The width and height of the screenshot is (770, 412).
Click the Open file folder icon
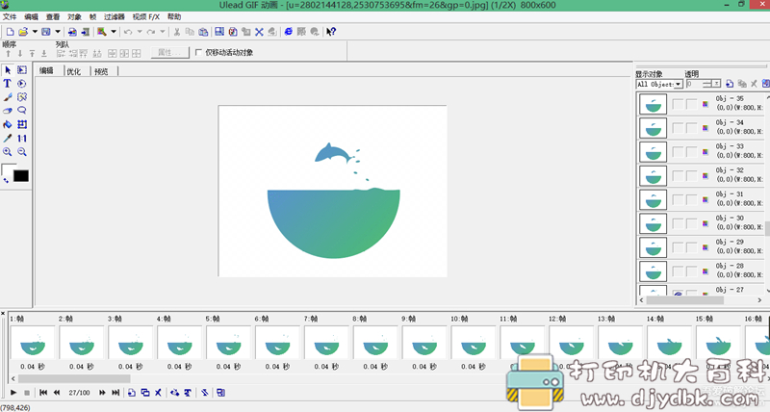pyautogui.click(x=23, y=32)
